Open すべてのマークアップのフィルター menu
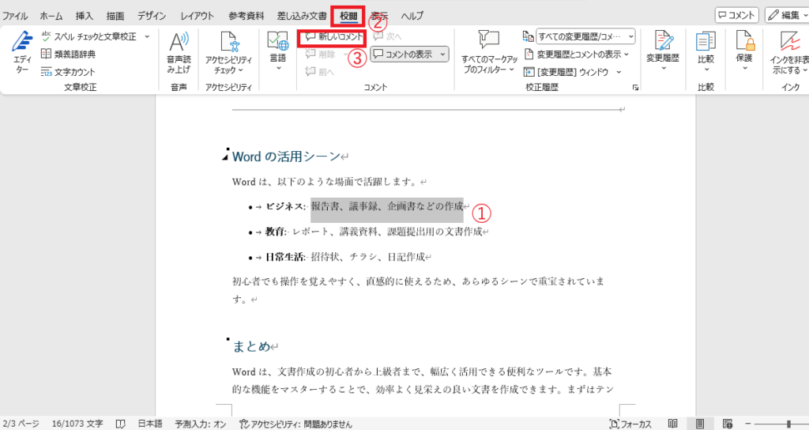The width and height of the screenshot is (809, 430). pyautogui.click(x=488, y=53)
